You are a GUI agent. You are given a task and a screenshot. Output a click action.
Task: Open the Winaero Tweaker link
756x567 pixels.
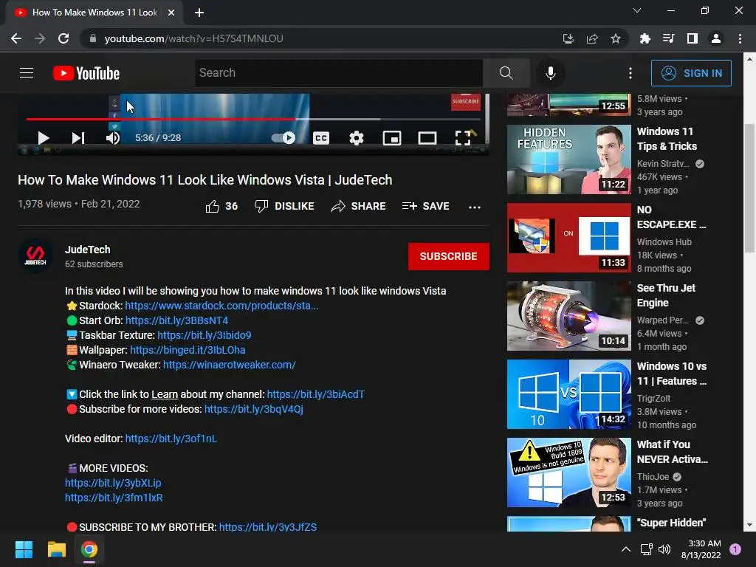pyautogui.click(x=230, y=365)
